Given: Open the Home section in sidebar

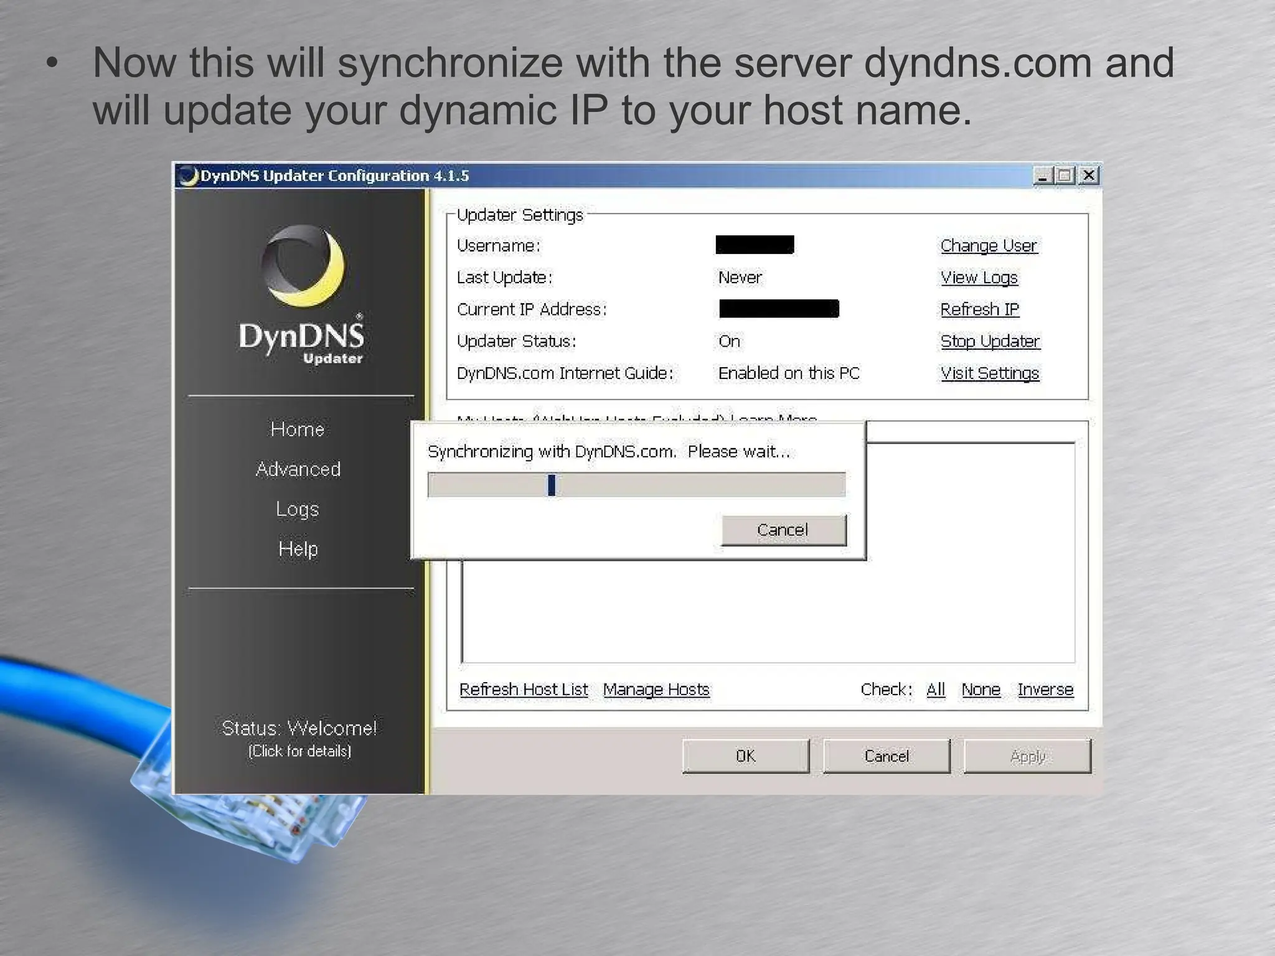Looking at the screenshot, I should pyautogui.click(x=298, y=429).
